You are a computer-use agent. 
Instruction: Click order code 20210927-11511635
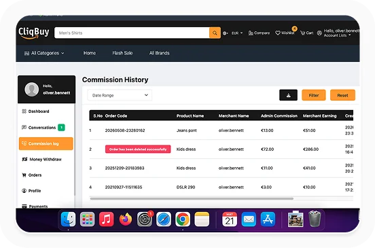[124, 187]
